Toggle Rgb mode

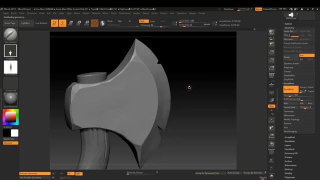(x=120, y=21)
